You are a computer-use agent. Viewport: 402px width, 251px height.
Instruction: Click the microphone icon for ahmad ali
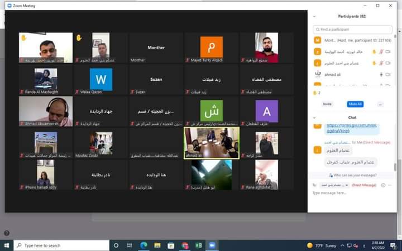click(381, 74)
